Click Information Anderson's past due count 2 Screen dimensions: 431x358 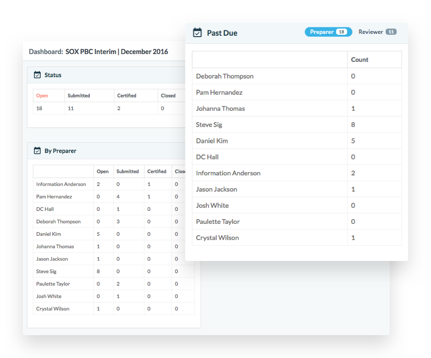click(353, 173)
